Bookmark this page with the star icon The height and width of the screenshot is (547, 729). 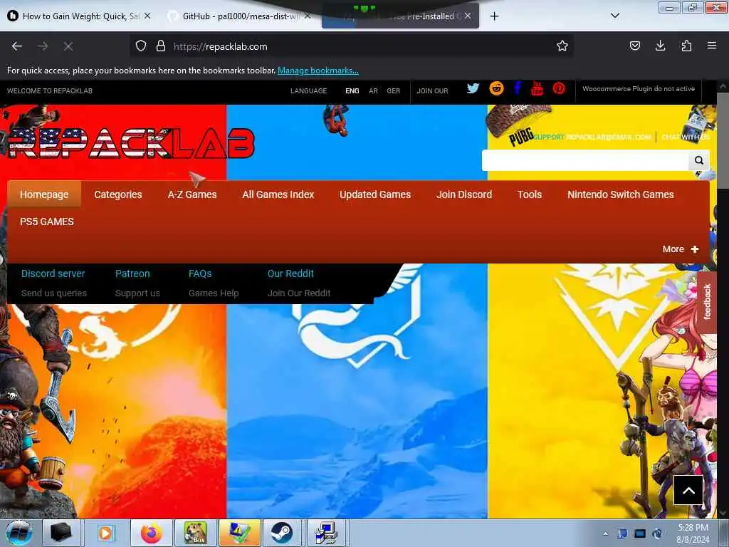(x=562, y=46)
